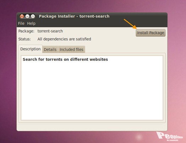Image resolution: width=186 pixels, height=143 pixels.
Task: Switch to the Details tab
Action: click(50, 49)
